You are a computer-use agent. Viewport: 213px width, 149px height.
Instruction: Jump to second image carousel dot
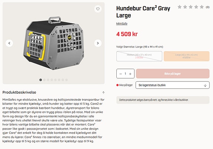44,80
